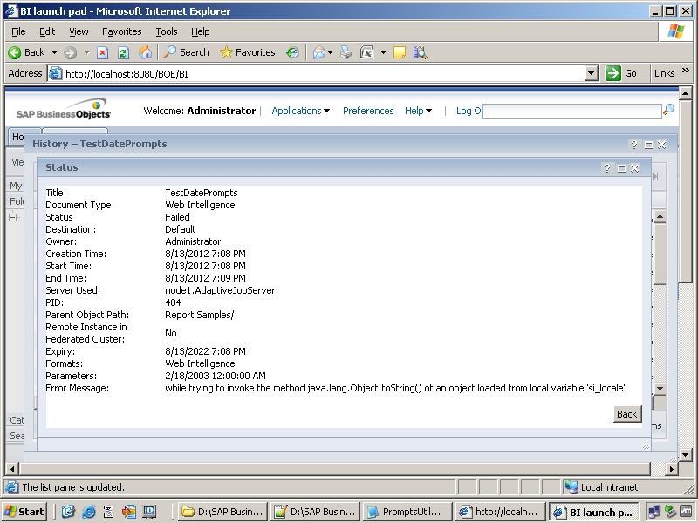Expand the Forward button history dropdown arrow
Image resolution: width=698 pixels, height=523 pixels.
[x=86, y=53]
